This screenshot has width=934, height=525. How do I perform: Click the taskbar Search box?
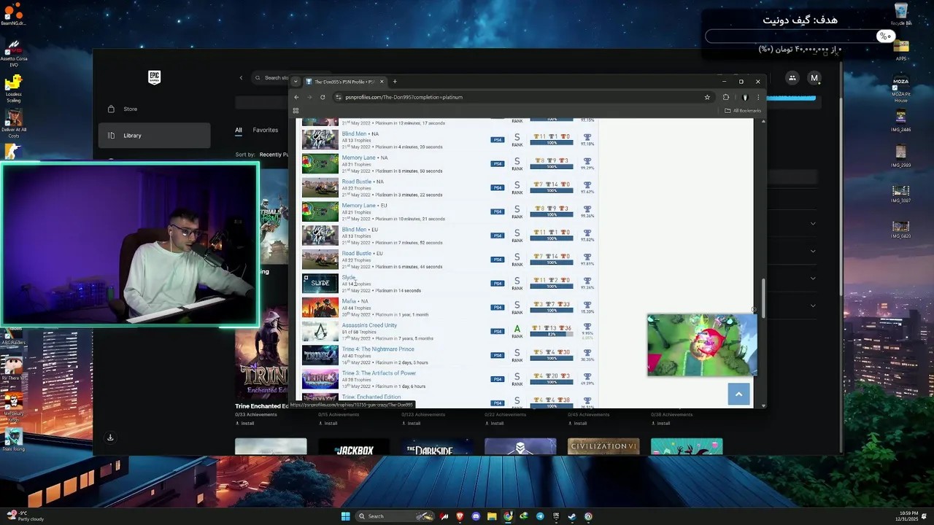395,516
